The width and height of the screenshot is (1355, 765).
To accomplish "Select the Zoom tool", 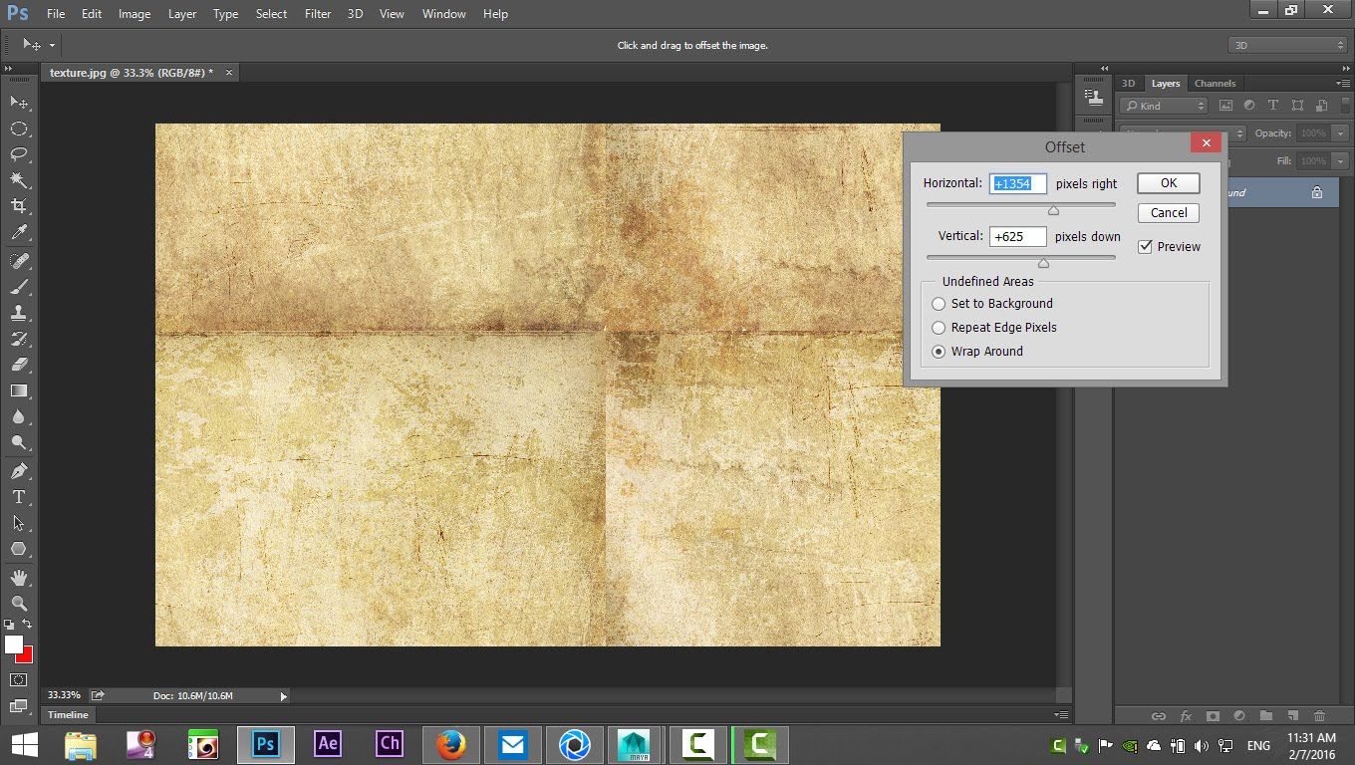I will pyautogui.click(x=19, y=604).
